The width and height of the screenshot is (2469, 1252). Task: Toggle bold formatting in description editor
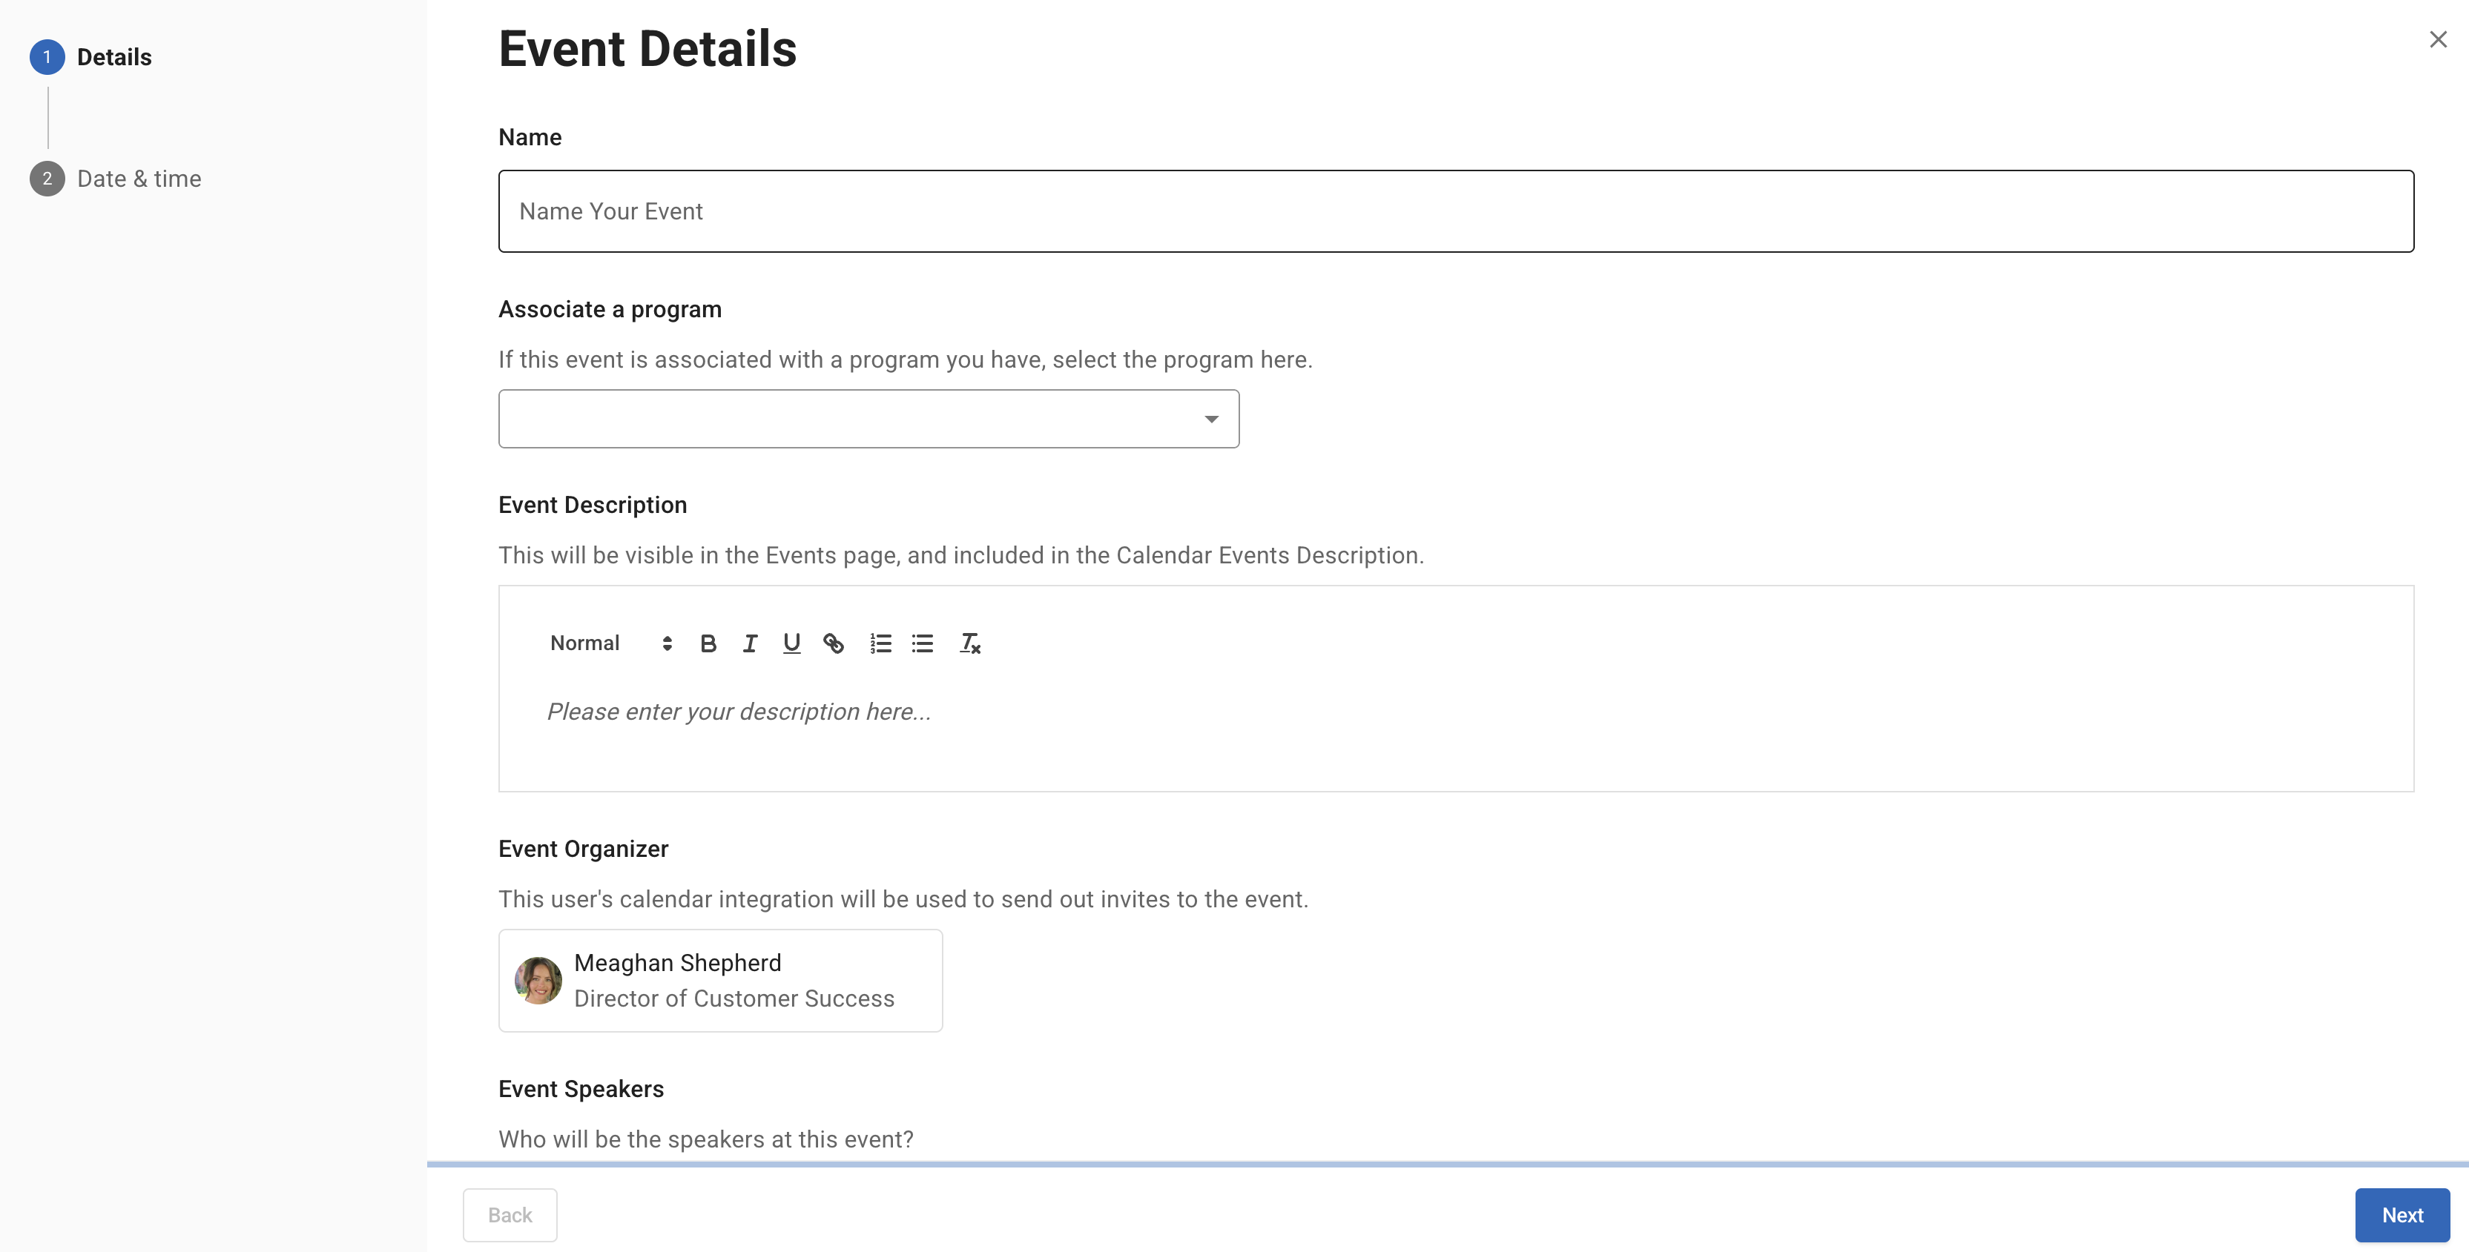tap(708, 643)
